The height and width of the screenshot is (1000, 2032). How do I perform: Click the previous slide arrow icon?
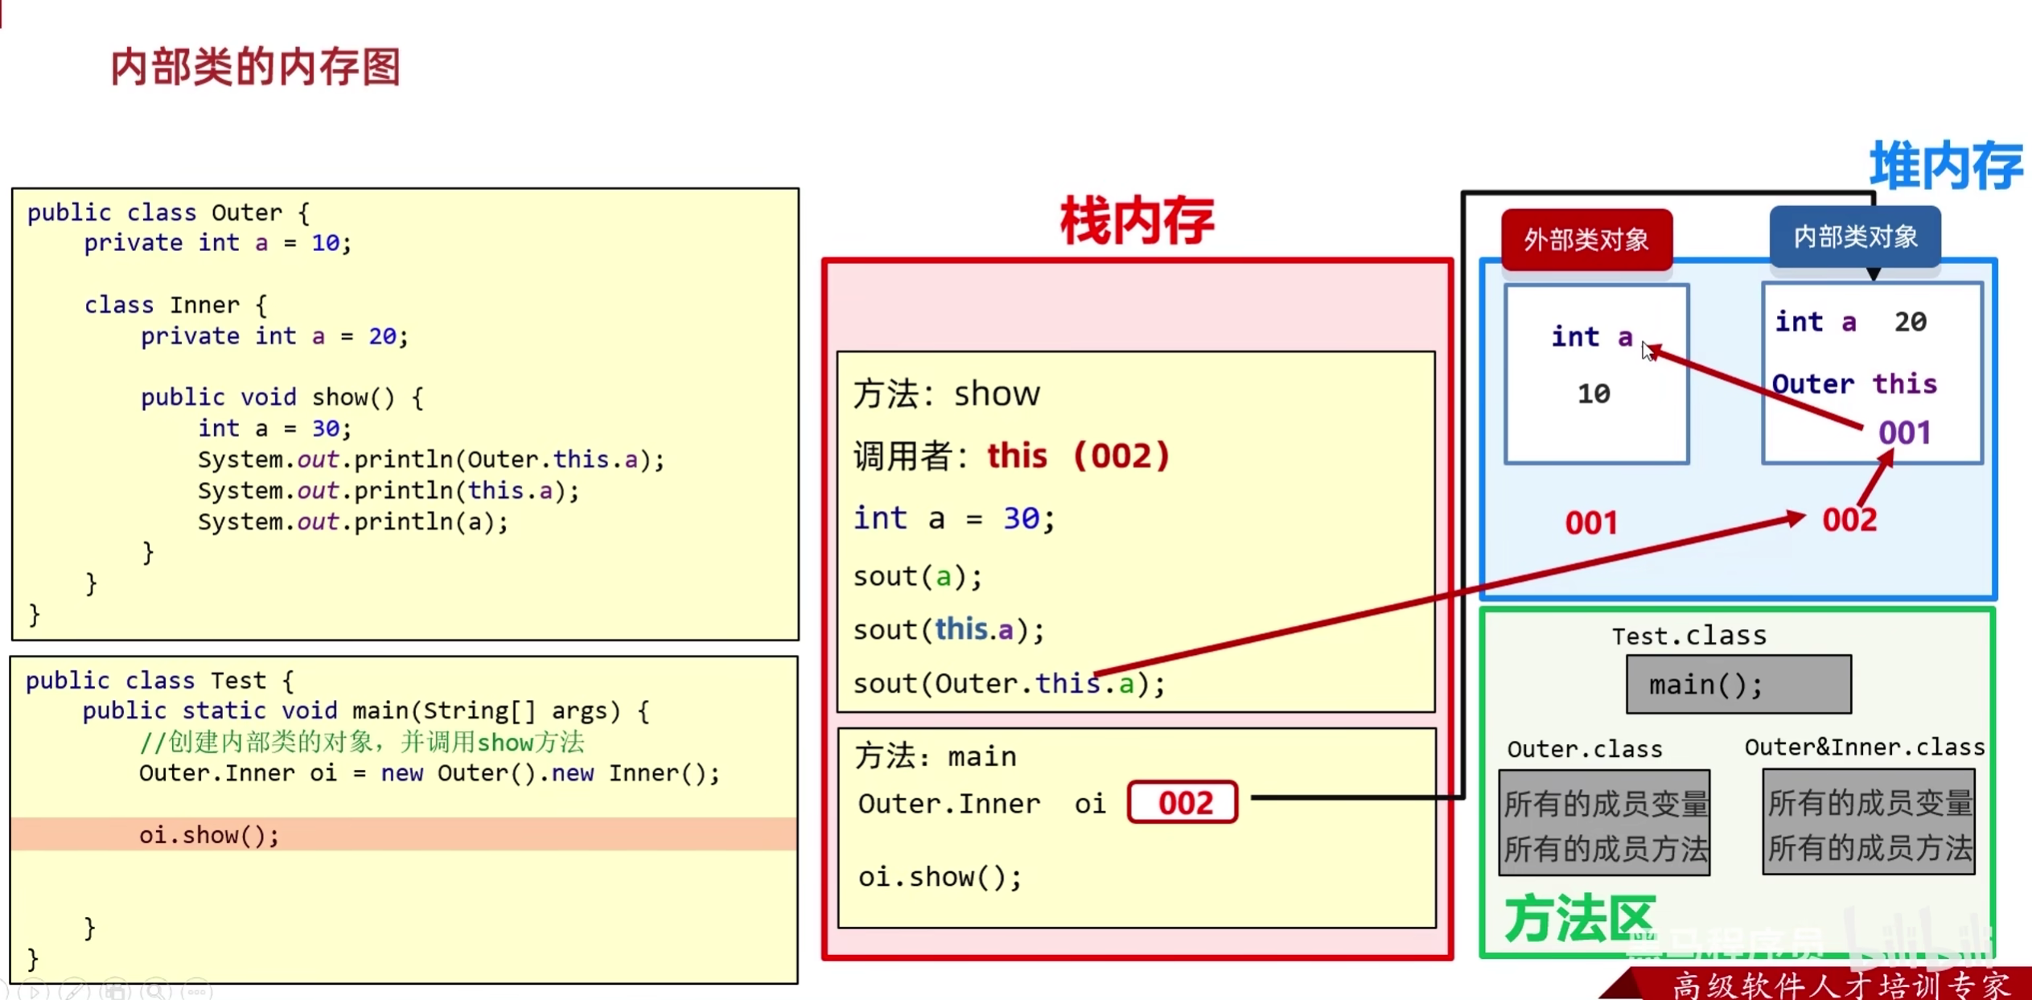pos(2,993)
